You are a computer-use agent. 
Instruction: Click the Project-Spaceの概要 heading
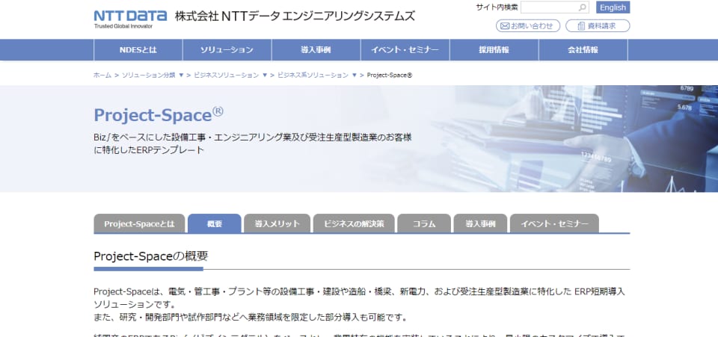151,256
